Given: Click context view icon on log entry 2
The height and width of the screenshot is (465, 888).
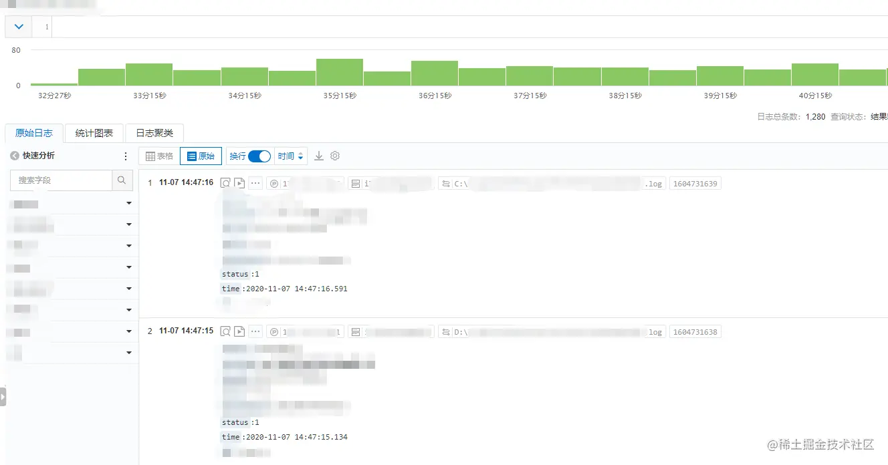Looking at the screenshot, I should (x=226, y=331).
